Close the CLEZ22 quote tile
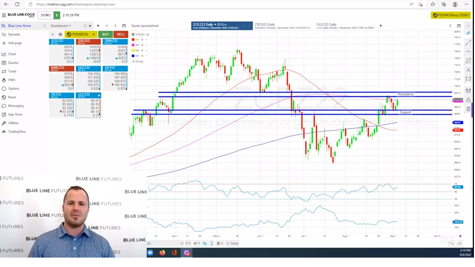 (x=99, y=95)
